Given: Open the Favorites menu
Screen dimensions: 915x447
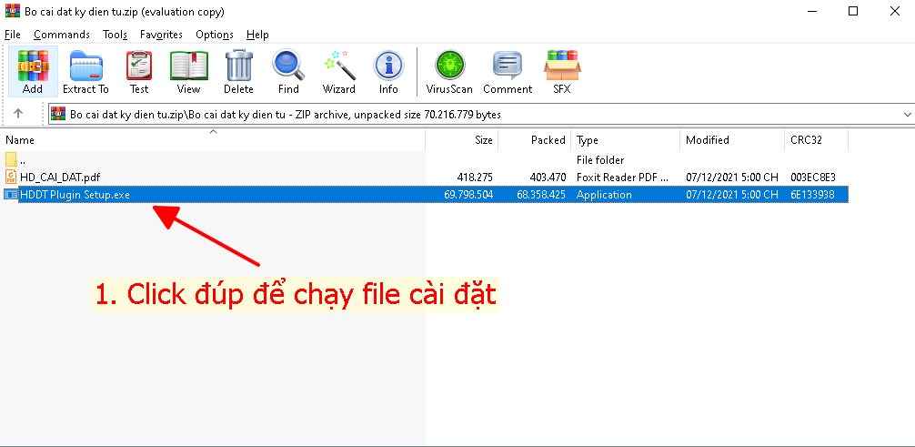Looking at the screenshot, I should [161, 35].
